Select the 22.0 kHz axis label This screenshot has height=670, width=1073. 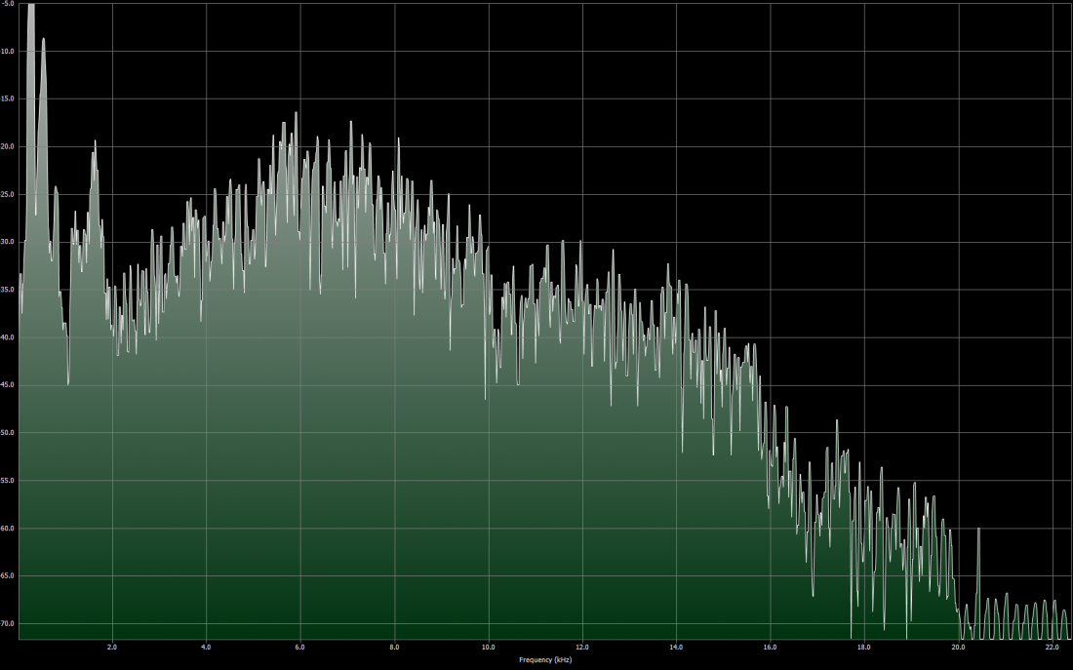pyautogui.click(x=1052, y=647)
